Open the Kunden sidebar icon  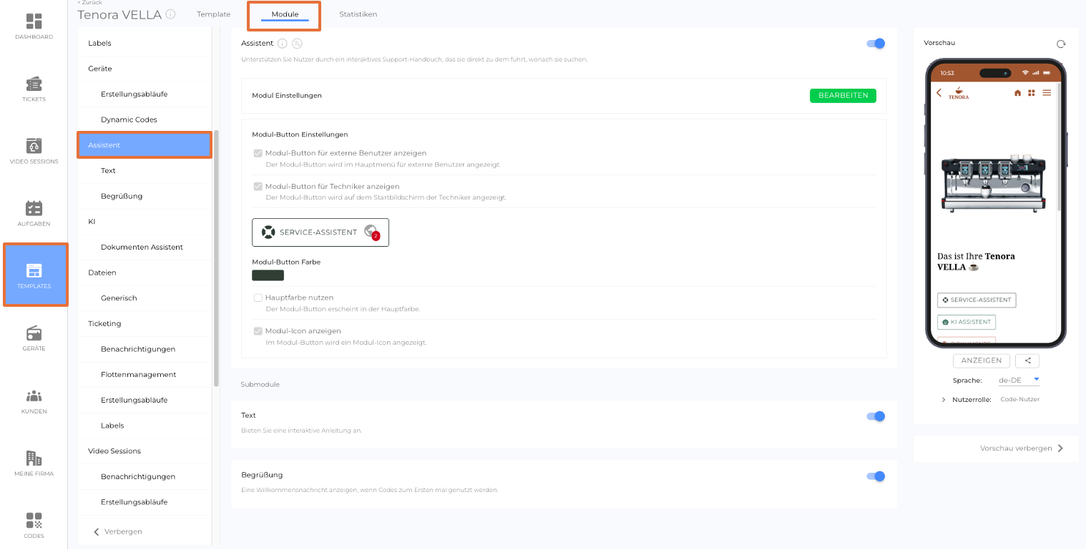(34, 396)
